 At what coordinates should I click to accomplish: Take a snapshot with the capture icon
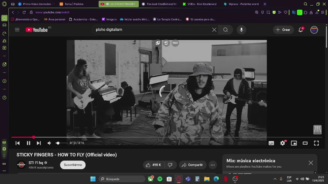268,12
